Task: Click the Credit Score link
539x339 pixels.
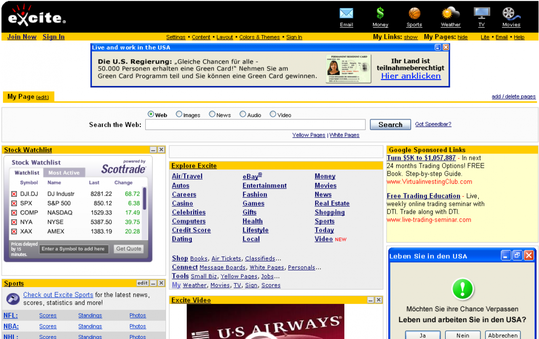Action: click(x=191, y=230)
